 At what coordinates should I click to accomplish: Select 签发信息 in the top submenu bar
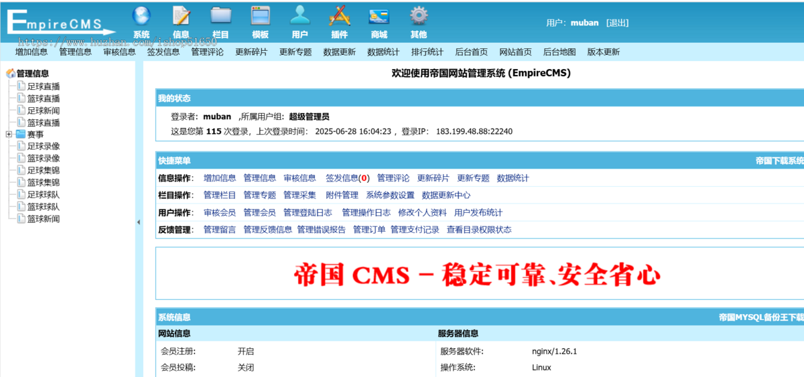tap(163, 52)
